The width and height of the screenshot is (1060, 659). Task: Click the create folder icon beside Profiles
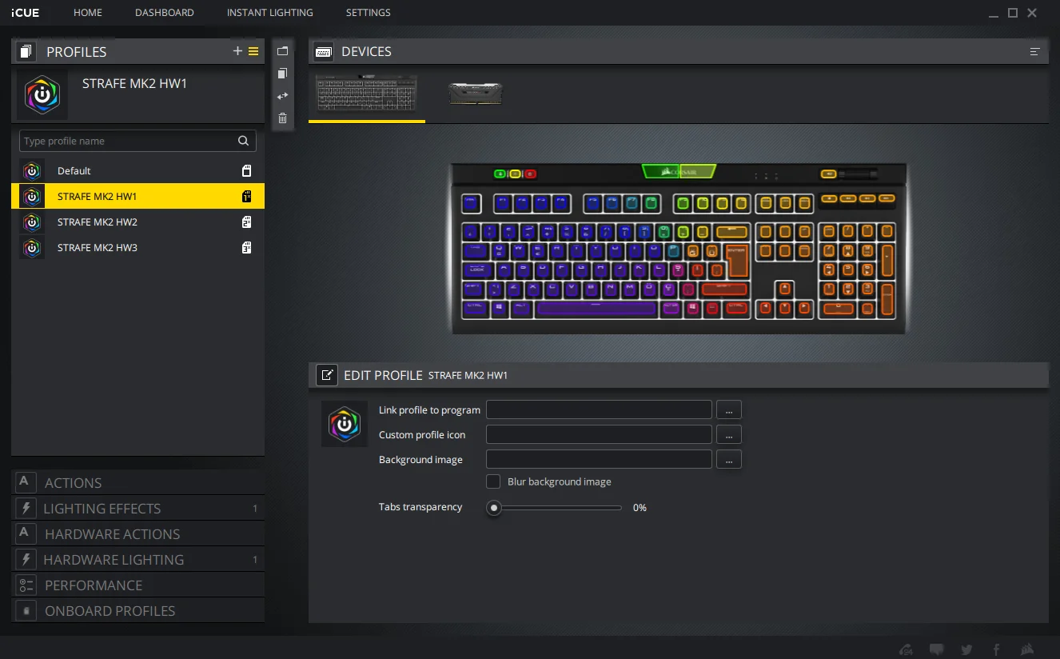click(282, 51)
